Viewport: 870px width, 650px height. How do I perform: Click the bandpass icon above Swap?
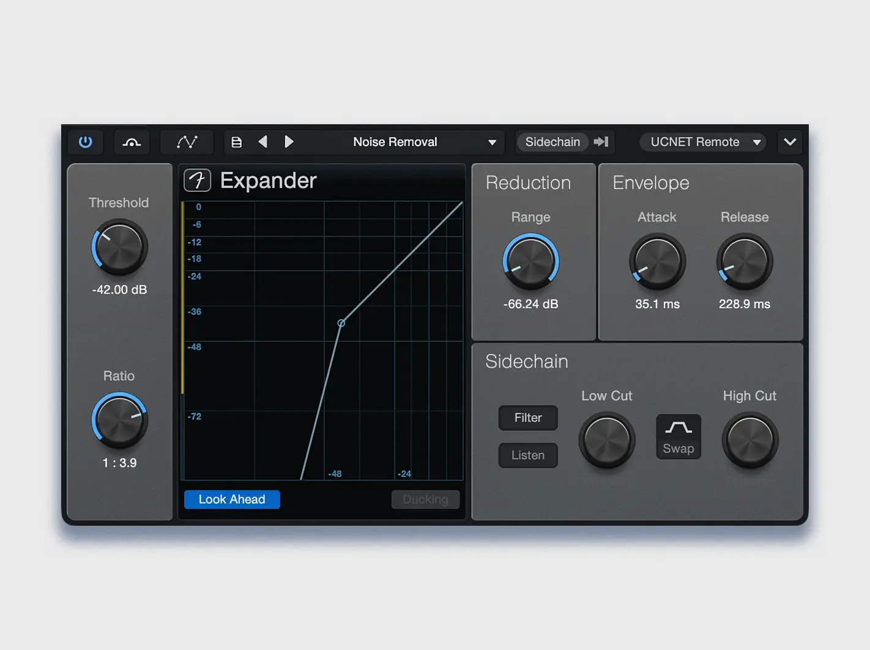[x=678, y=428]
